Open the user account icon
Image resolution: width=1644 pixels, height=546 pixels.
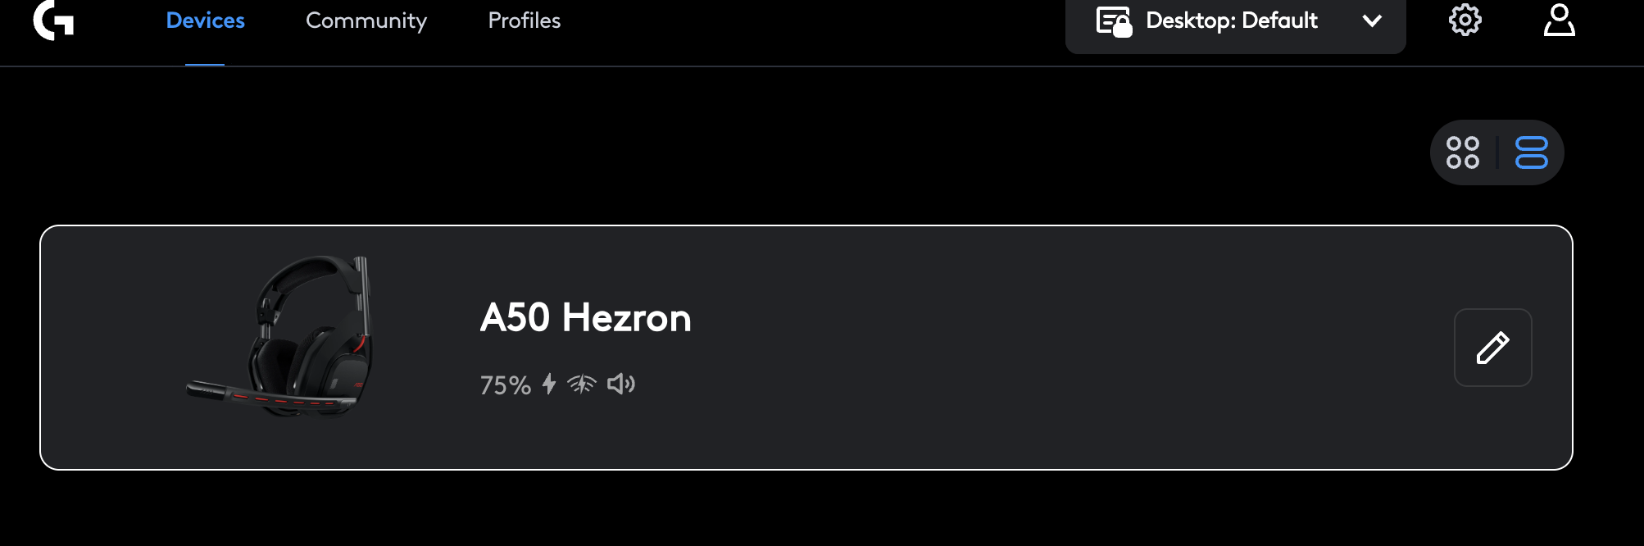1559,20
